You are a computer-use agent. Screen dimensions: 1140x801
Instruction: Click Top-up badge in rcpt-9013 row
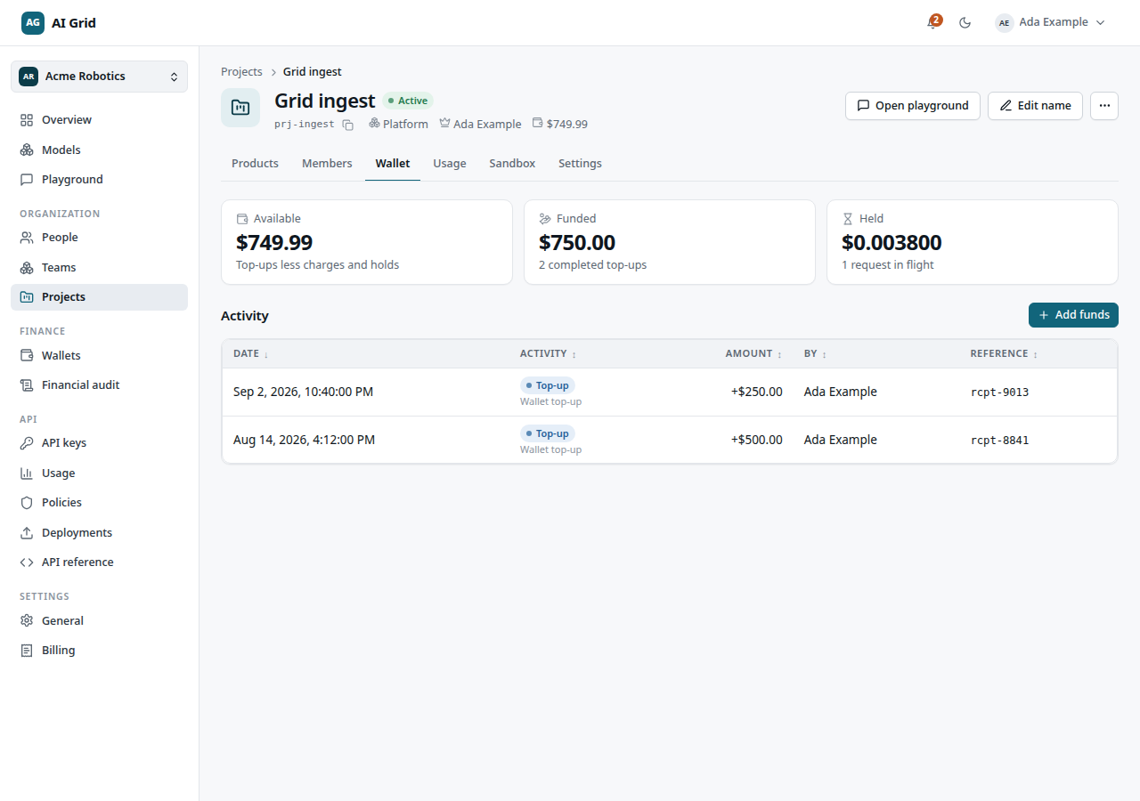pos(548,385)
